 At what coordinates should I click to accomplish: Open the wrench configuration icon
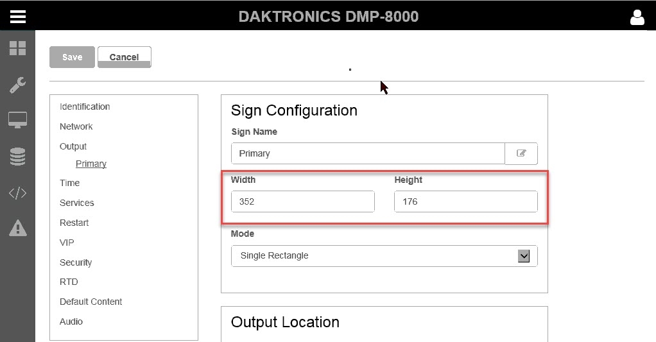[17, 84]
